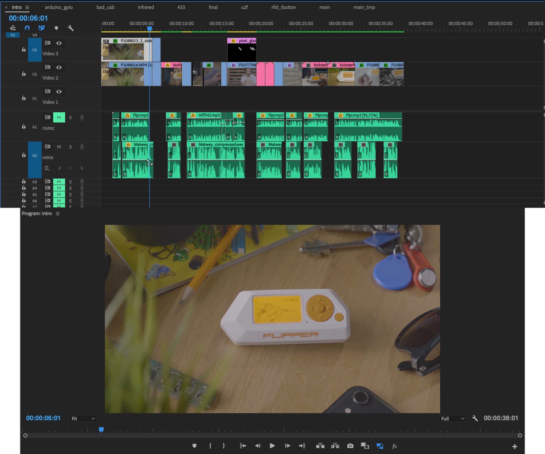Lock the V2 track padlock

coord(24,74)
